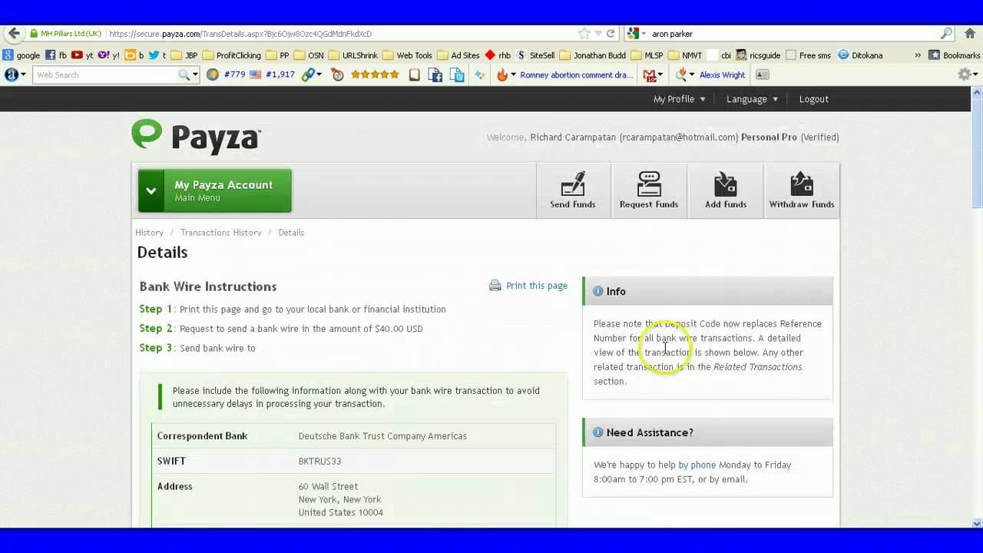Reload the page with the refresh icon
This screenshot has height=553, width=983.
click(x=611, y=34)
